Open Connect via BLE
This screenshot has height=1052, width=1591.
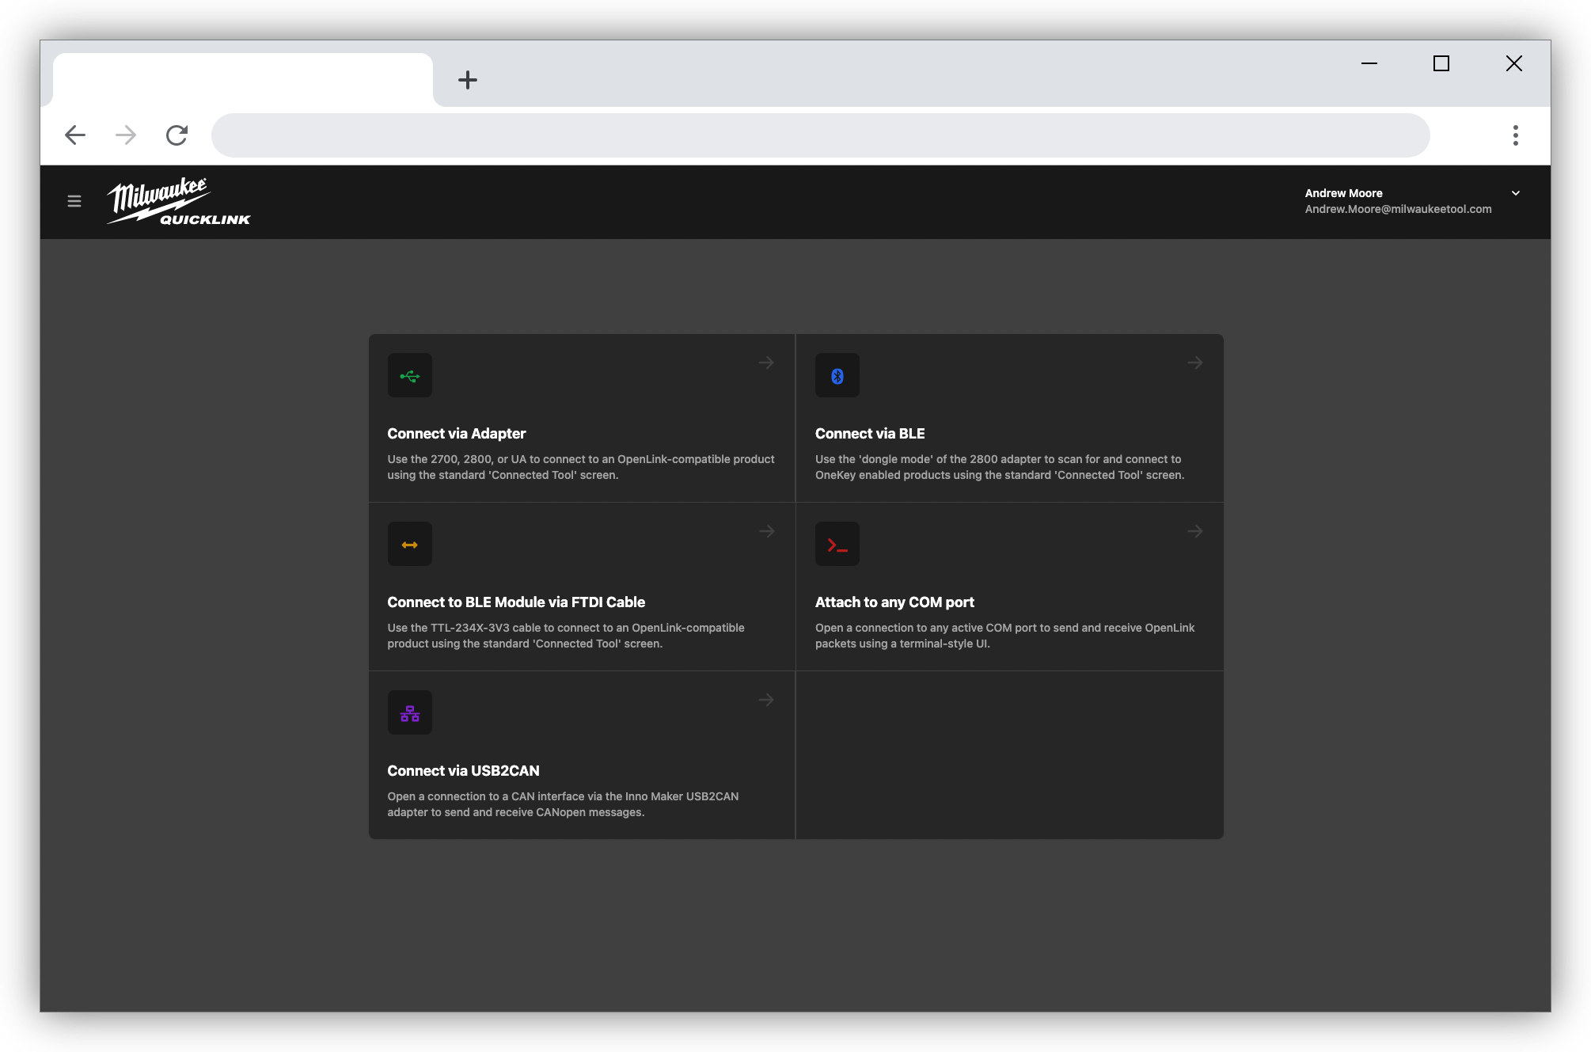[1010, 418]
